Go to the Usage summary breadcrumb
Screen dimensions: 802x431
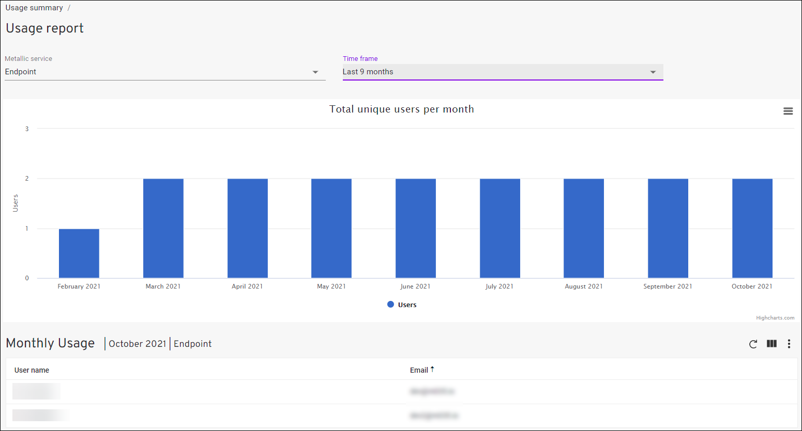click(34, 7)
